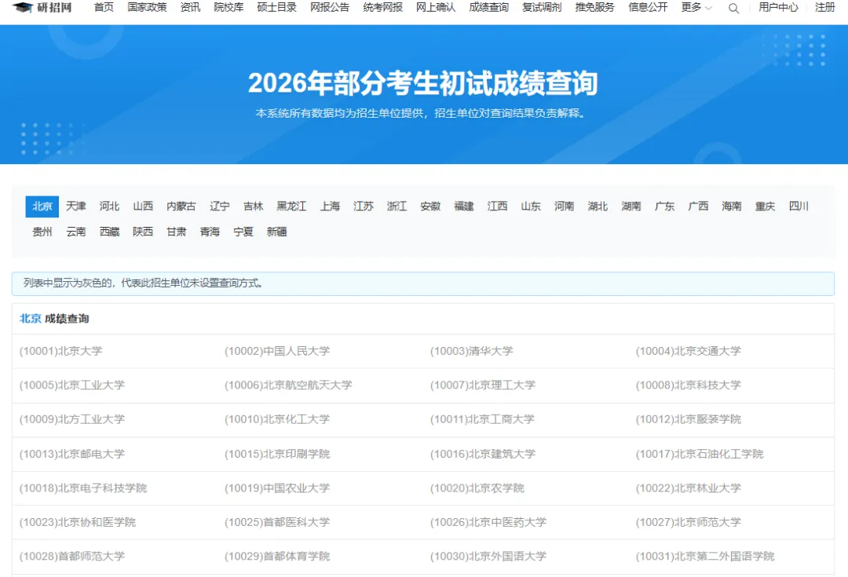Viewport: 848px width, 577px height.
Task: Select the 天津 province tab
Action: click(x=75, y=206)
